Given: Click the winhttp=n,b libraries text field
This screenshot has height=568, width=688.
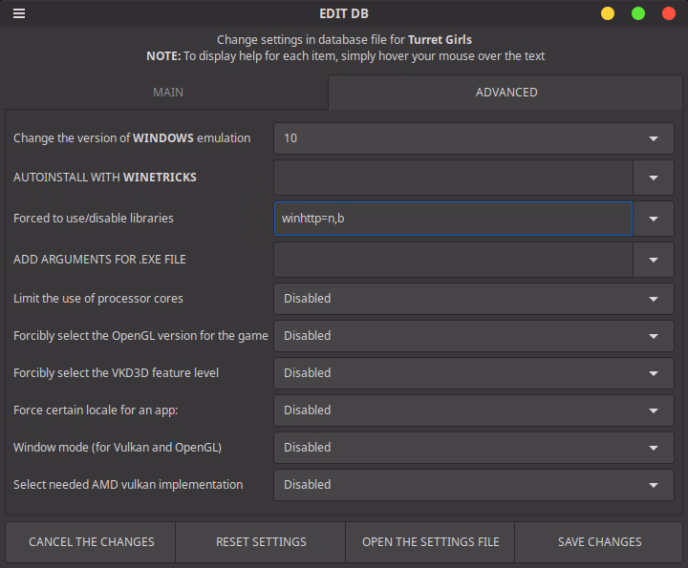Looking at the screenshot, I should (453, 219).
